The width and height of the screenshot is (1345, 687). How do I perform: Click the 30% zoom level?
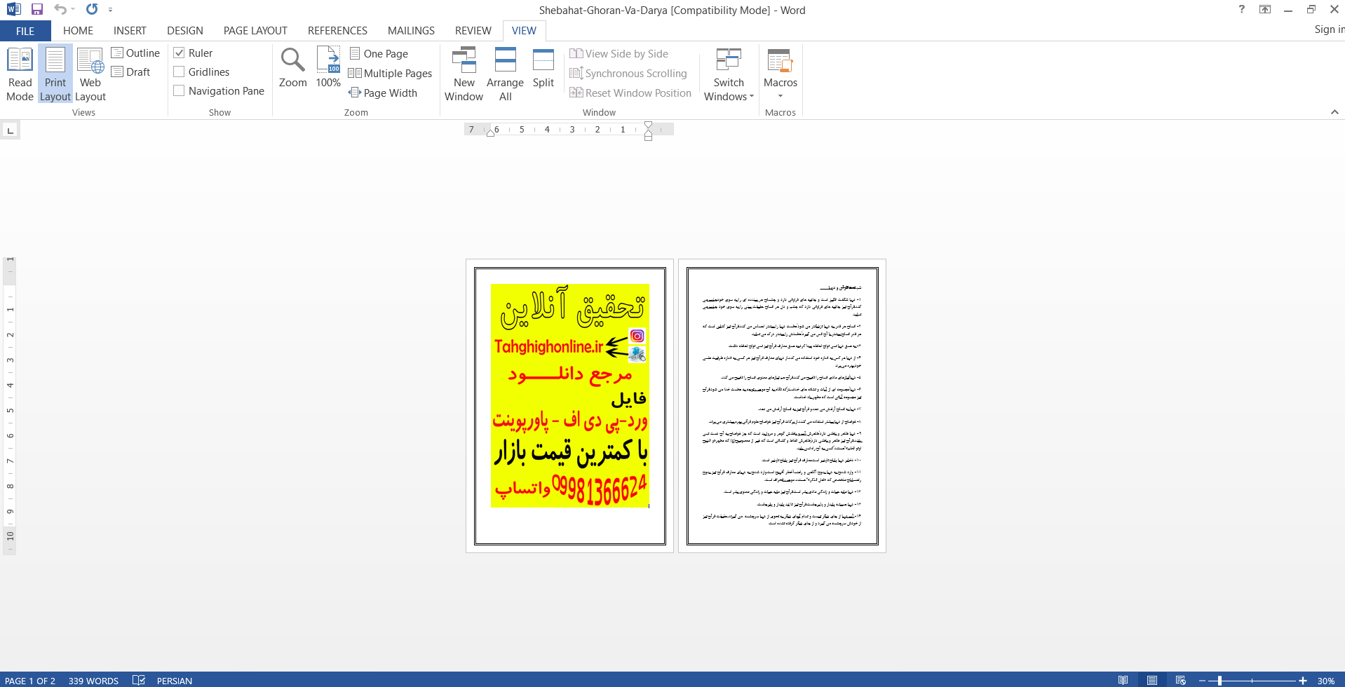[1325, 681]
